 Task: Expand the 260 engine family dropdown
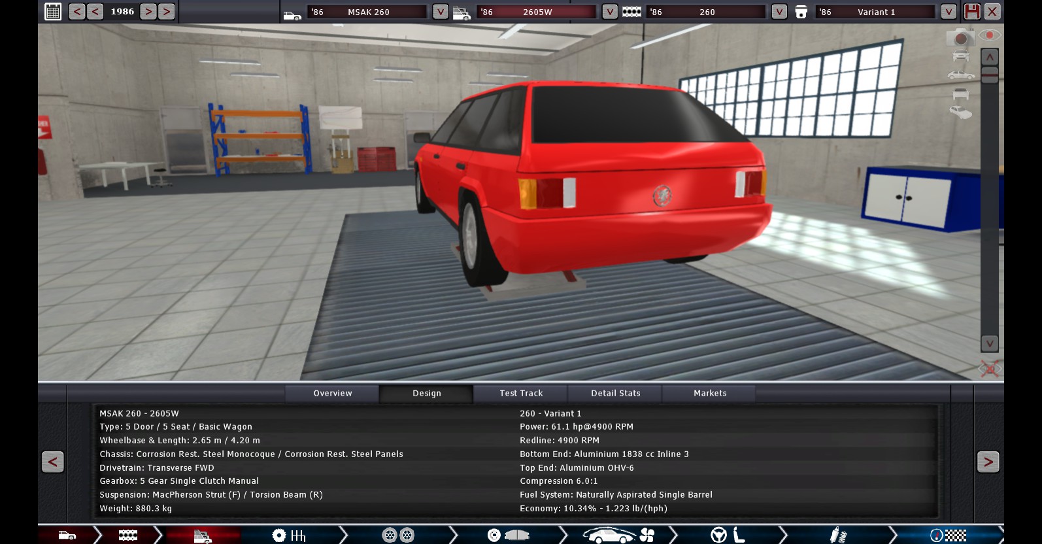779,12
